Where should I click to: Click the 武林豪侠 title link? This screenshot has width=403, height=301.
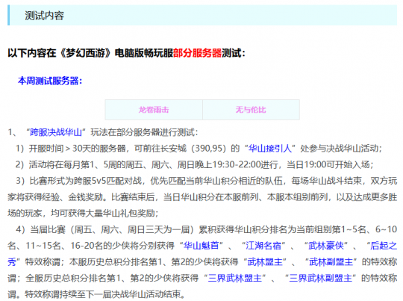(x=326, y=246)
